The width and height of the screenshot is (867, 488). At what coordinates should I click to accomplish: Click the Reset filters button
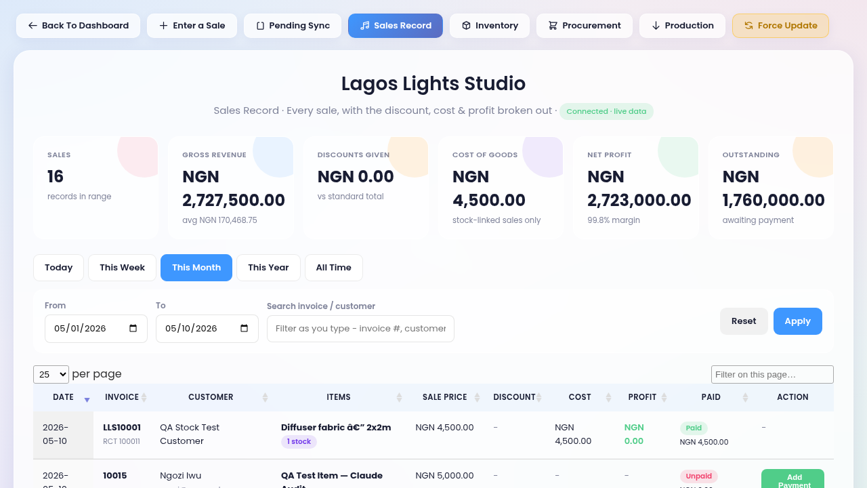[744, 321]
